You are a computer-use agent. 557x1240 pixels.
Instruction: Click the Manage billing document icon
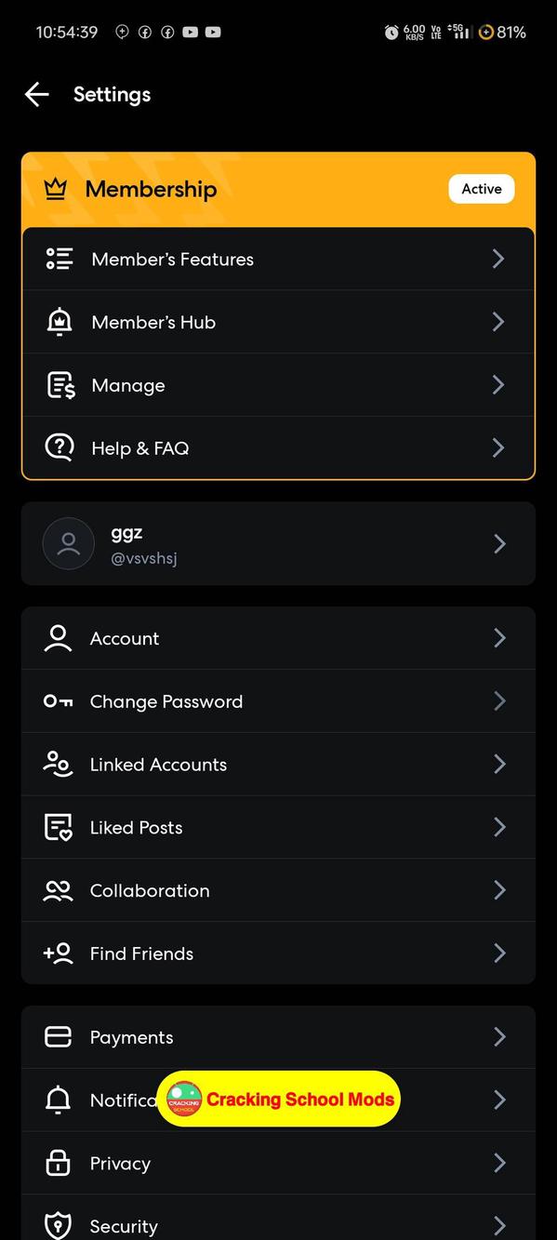coord(59,385)
